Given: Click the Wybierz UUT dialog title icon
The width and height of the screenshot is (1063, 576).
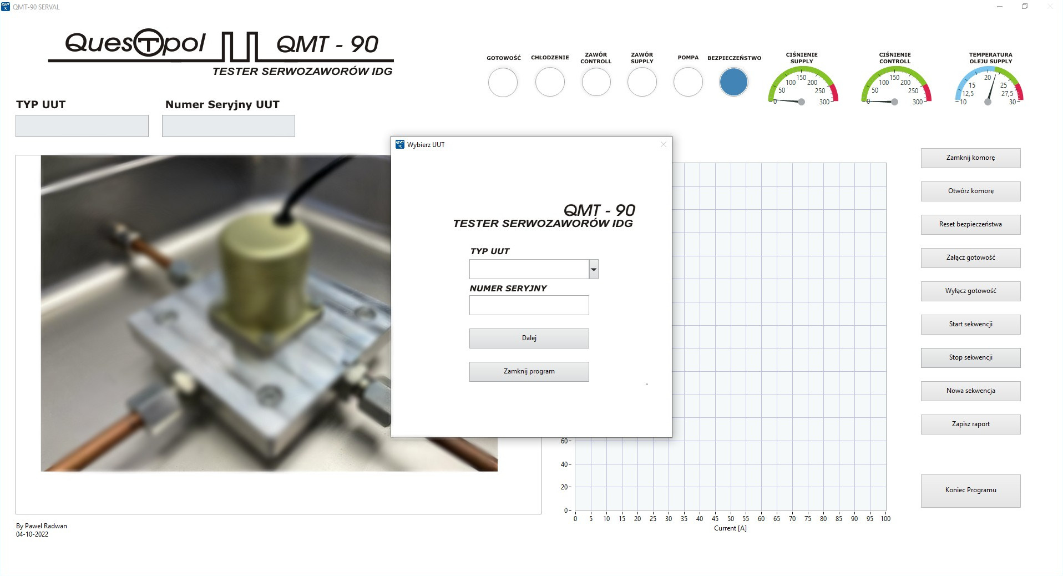Looking at the screenshot, I should [x=399, y=144].
